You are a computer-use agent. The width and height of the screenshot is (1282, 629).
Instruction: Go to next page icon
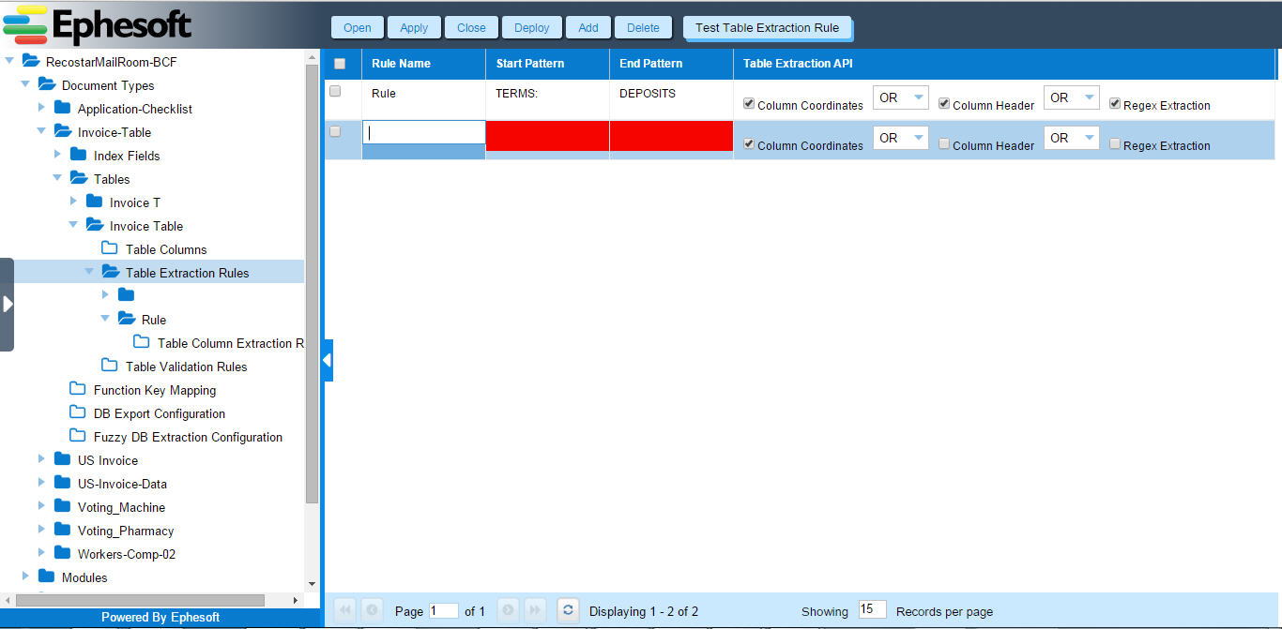point(508,610)
